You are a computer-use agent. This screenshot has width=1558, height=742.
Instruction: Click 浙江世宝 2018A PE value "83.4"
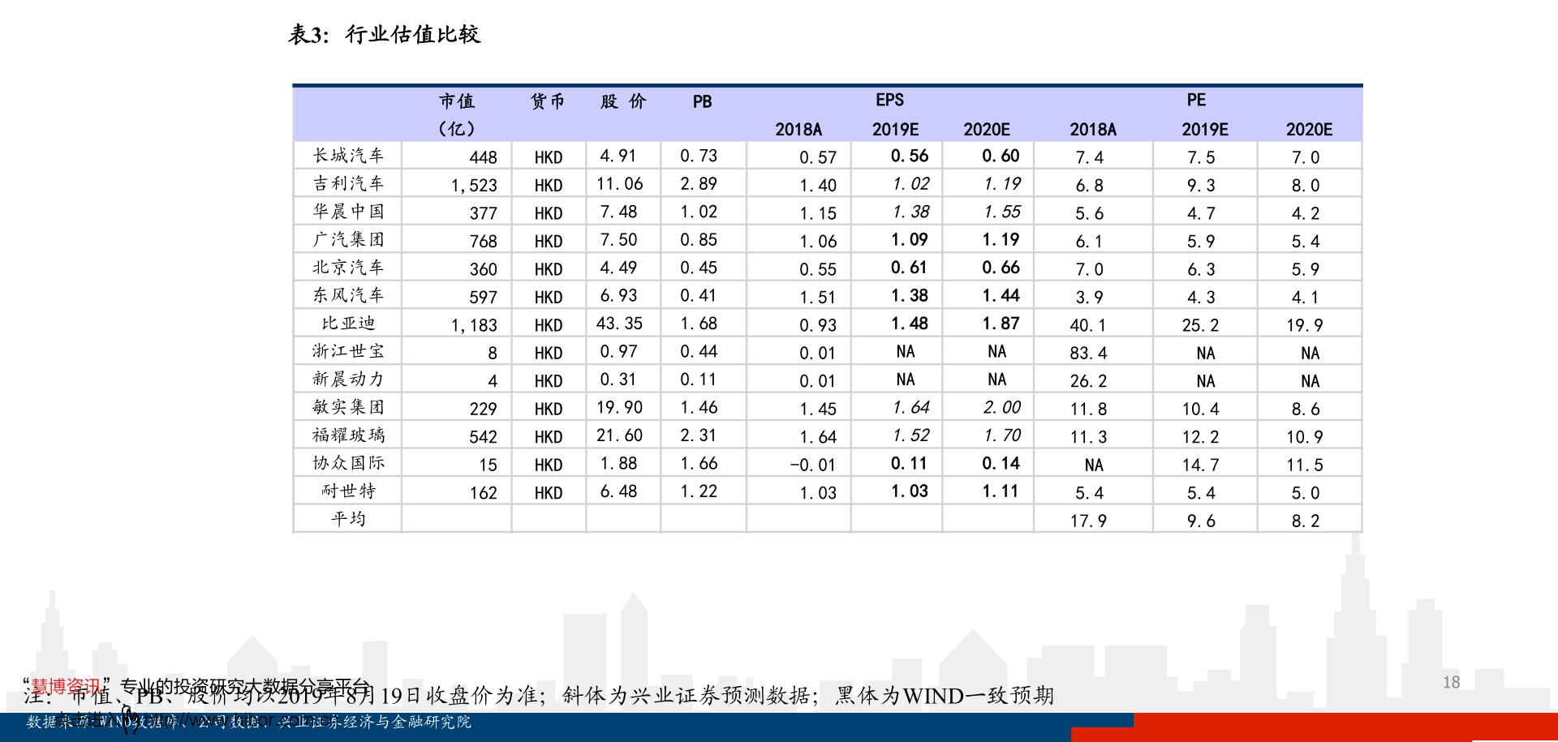[1088, 354]
